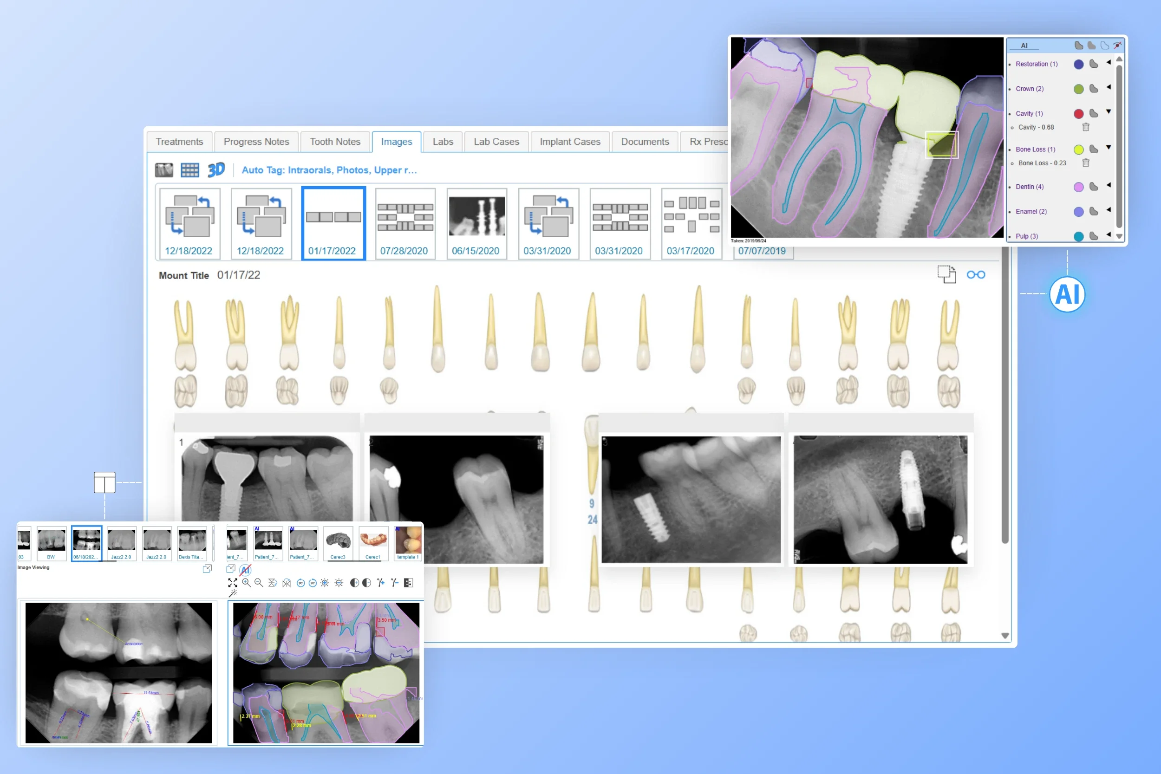Click the flip image horizontally icon
The image size is (1161, 774).
coord(286,584)
